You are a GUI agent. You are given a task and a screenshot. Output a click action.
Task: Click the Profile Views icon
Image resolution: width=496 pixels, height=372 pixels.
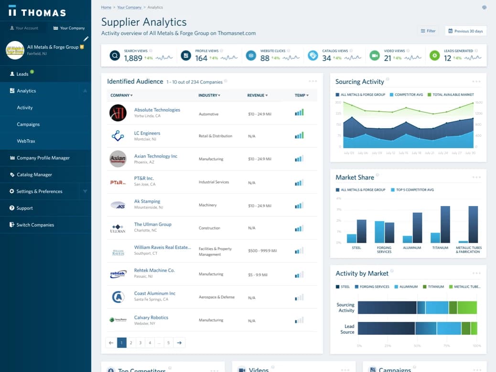coord(186,56)
